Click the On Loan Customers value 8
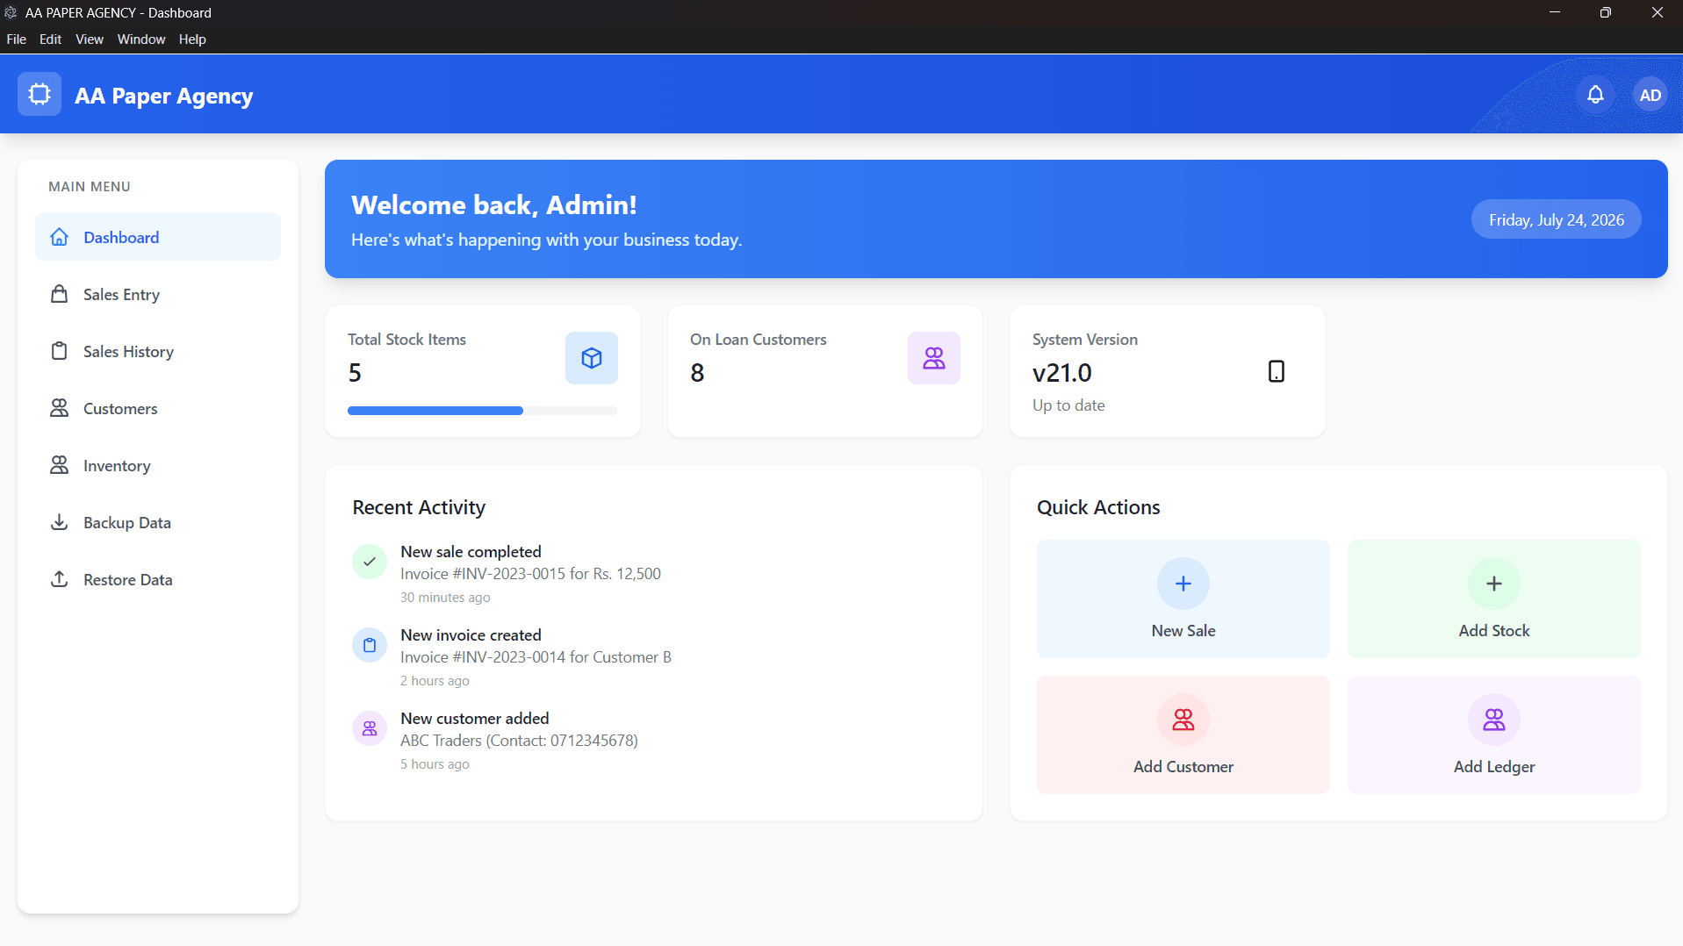This screenshot has width=1683, height=946. tap(697, 373)
